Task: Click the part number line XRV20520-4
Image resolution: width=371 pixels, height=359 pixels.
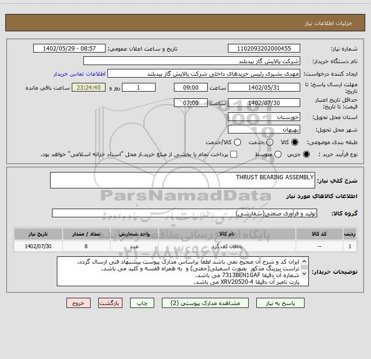Action: [247, 282]
